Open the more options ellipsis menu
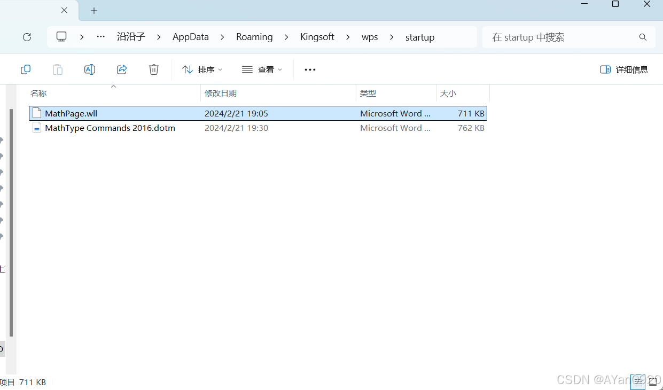Screen dimensions: 663x390 (310, 69)
